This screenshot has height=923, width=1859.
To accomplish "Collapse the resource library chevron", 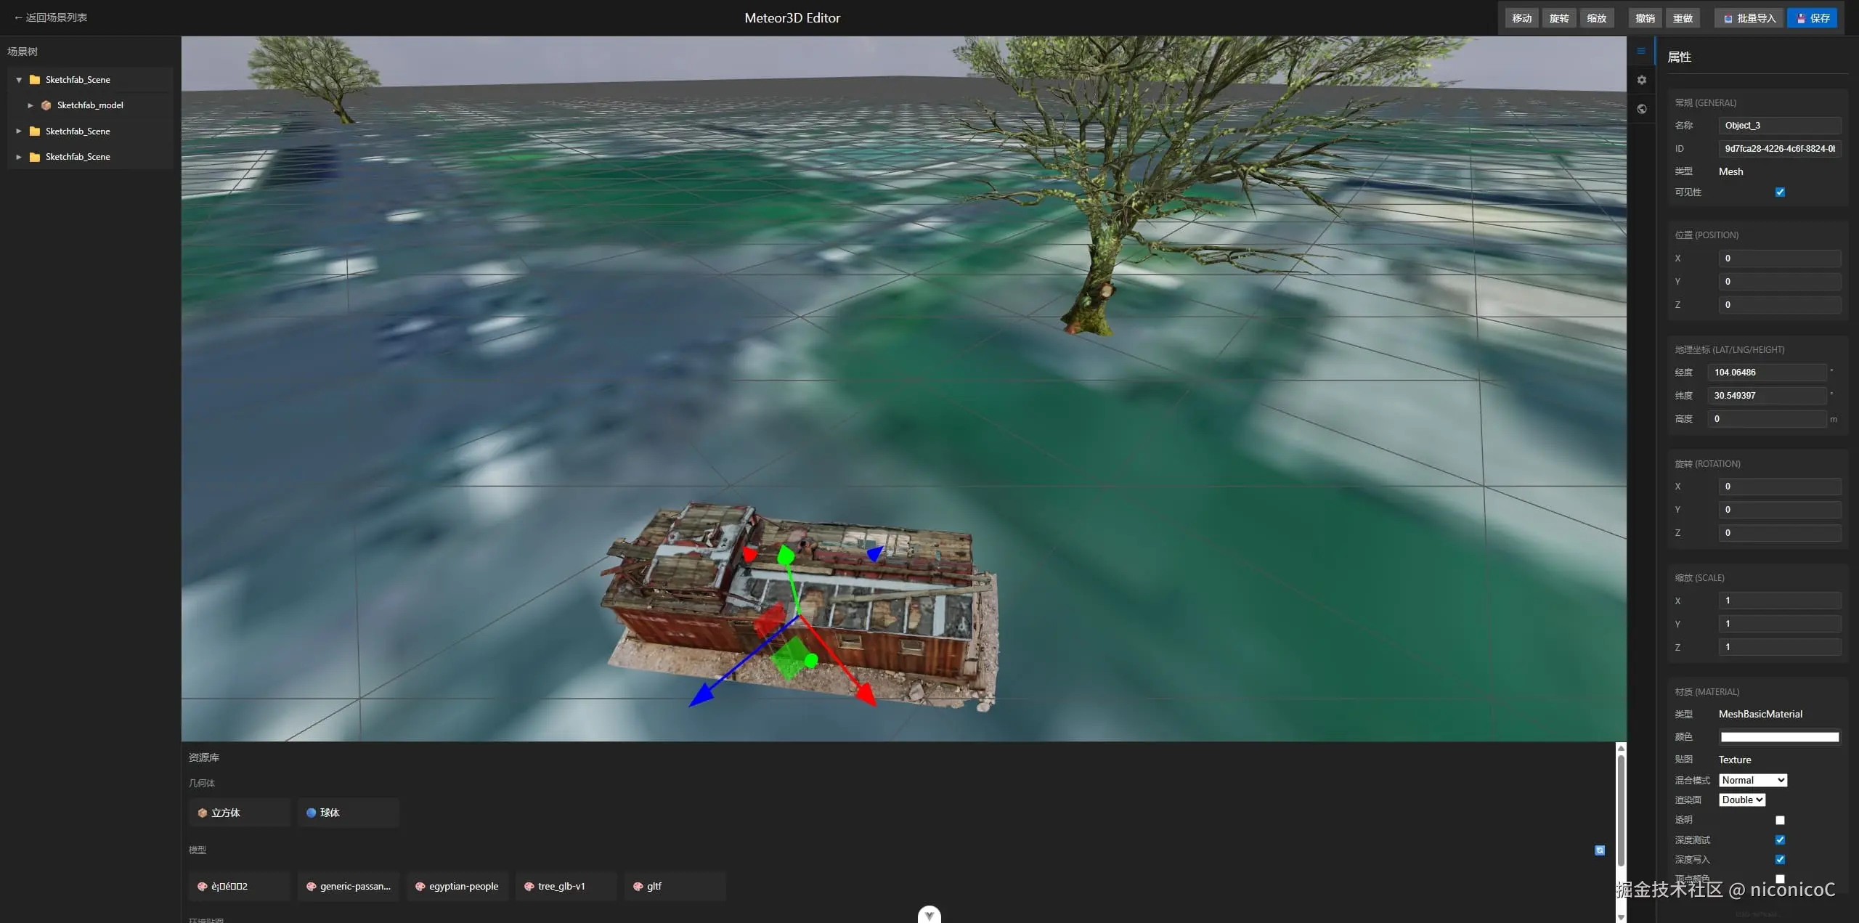I will coord(929,915).
